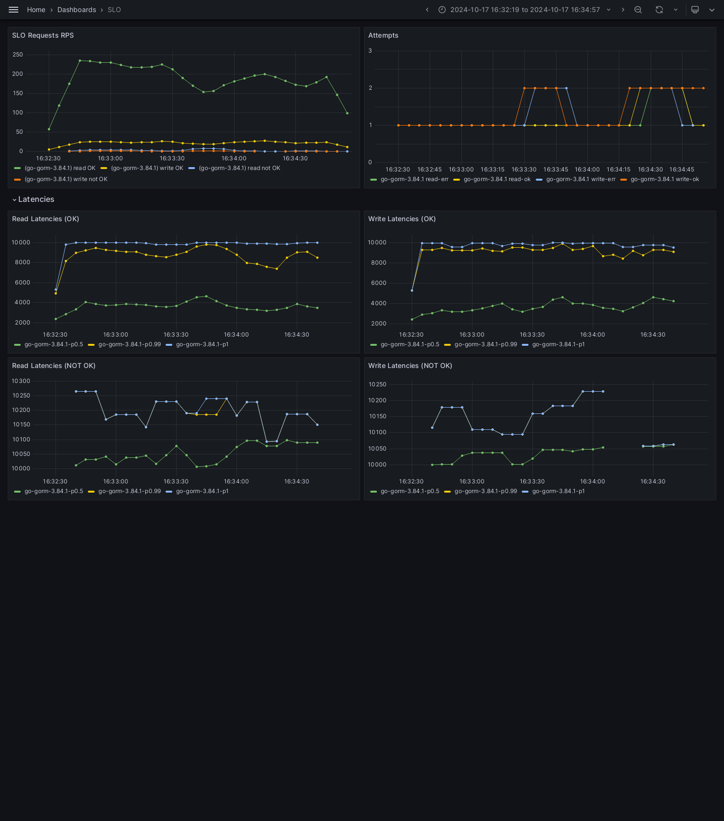724x821 pixels.
Task: Open Write Latencies (NOT OK) panel title
Action: pyautogui.click(x=410, y=366)
